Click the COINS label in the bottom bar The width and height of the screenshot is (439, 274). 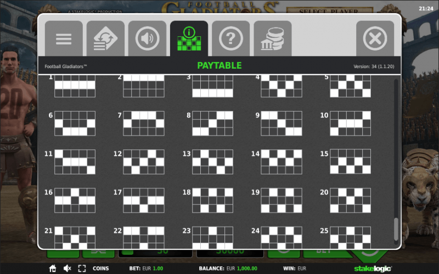coord(101,269)
